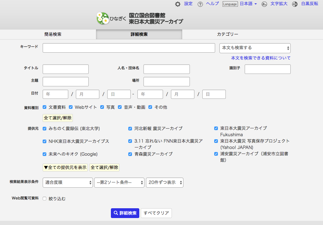323x225 pixels.
Task: Click the 白黒反転 link
Action: tap(310, 4)
